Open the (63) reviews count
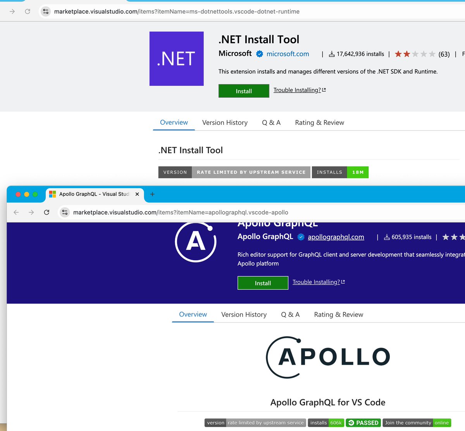Image resolution: width=465 pixels, height=431 pixels. point(444,54)
